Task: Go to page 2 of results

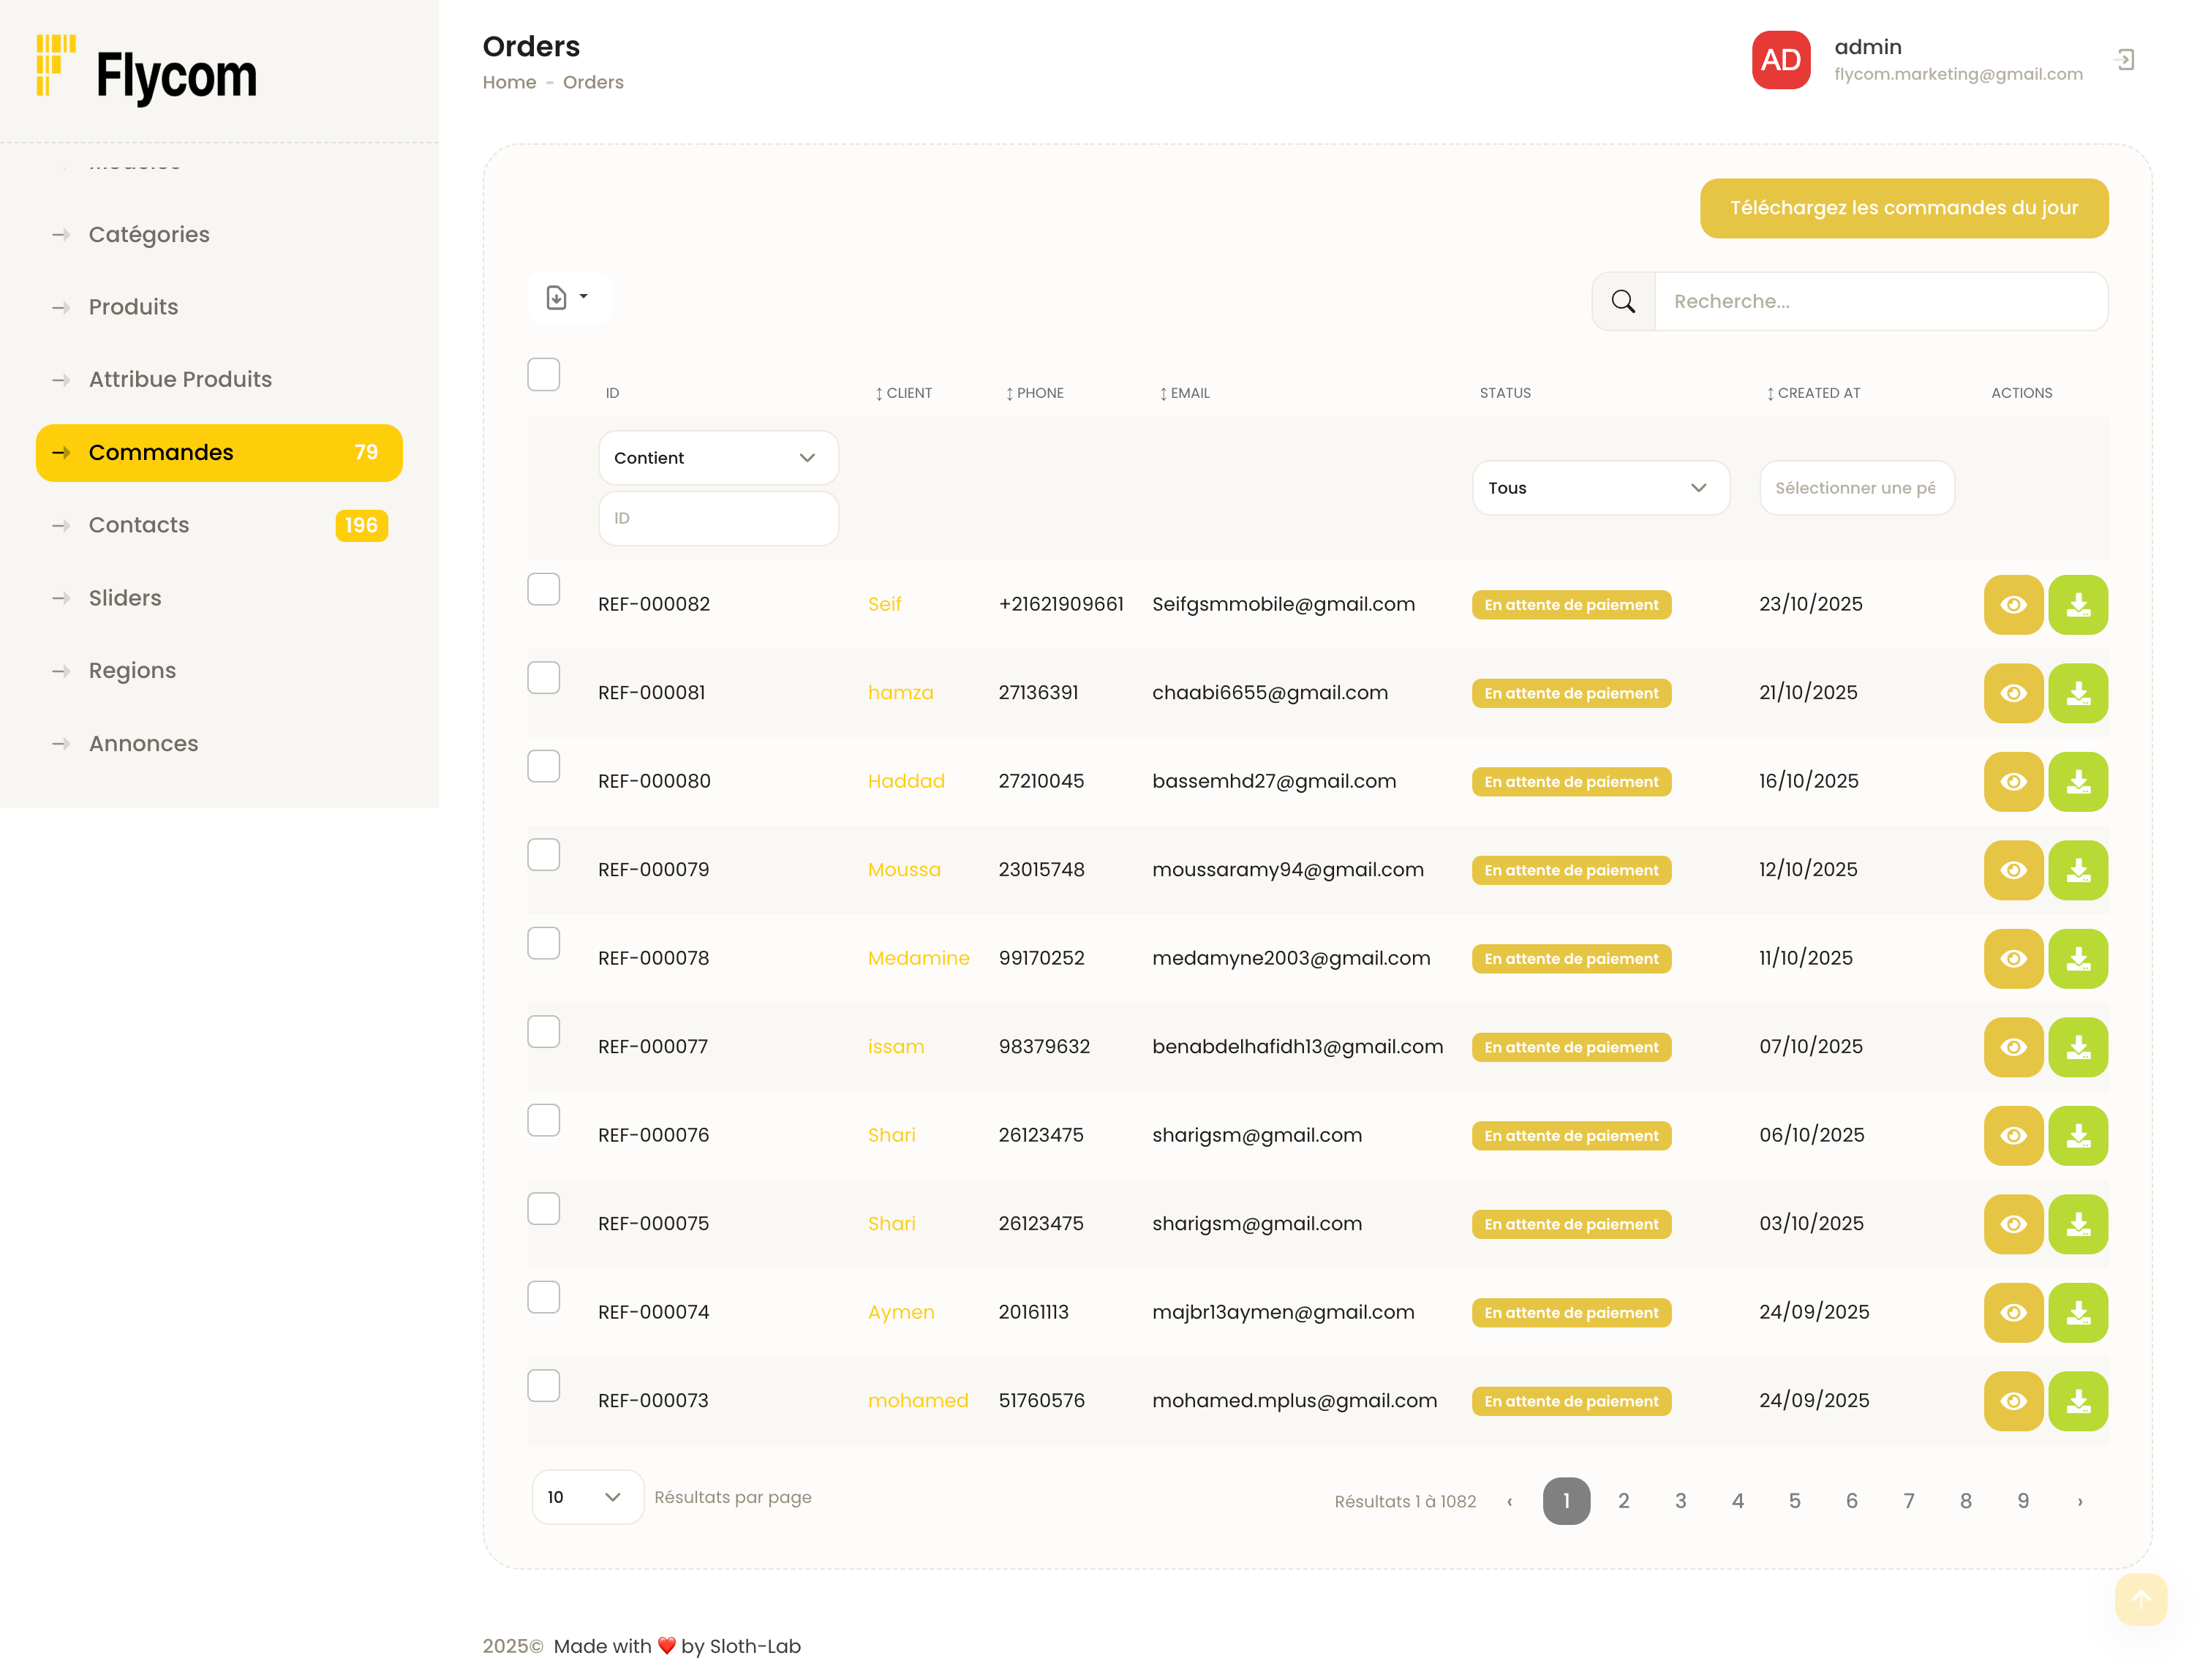Action: tap(1623, 1501)
